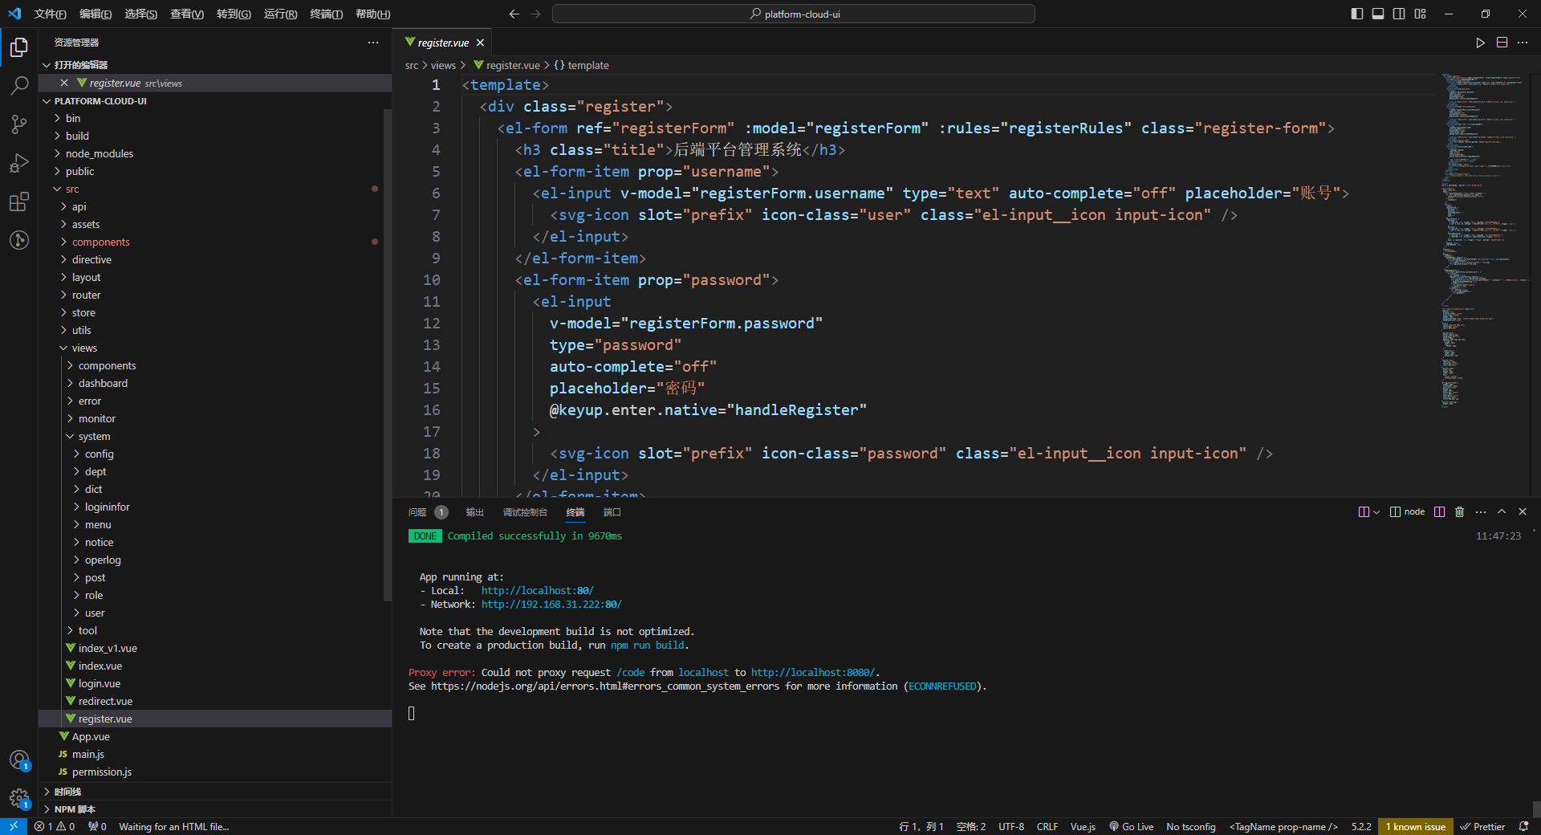Show notifications bell in status bar

(1523, 826)
